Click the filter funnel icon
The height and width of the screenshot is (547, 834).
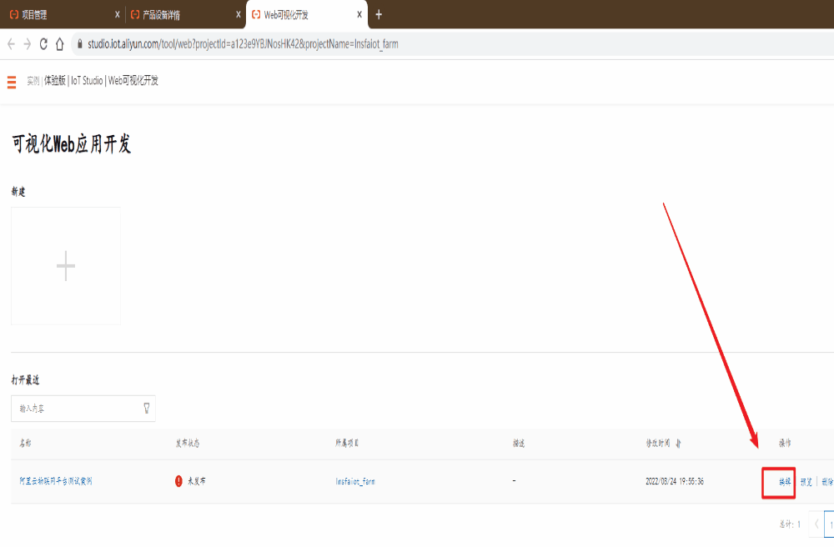(147, 409)
